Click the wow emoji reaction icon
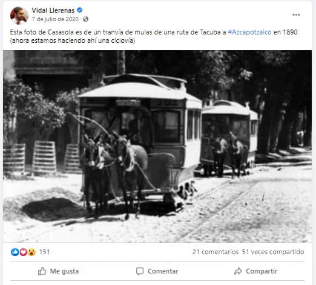Viewport: 316px width, 285px height. click(31, 252)
